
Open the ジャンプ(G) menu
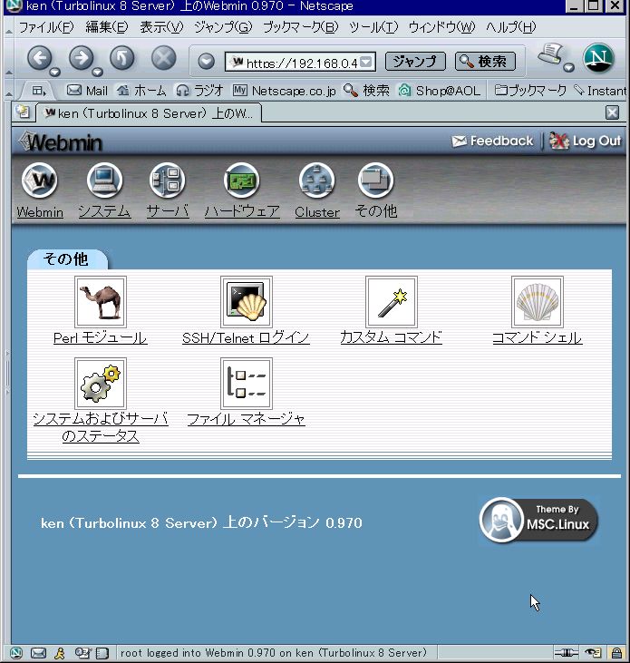click(223, 27)
